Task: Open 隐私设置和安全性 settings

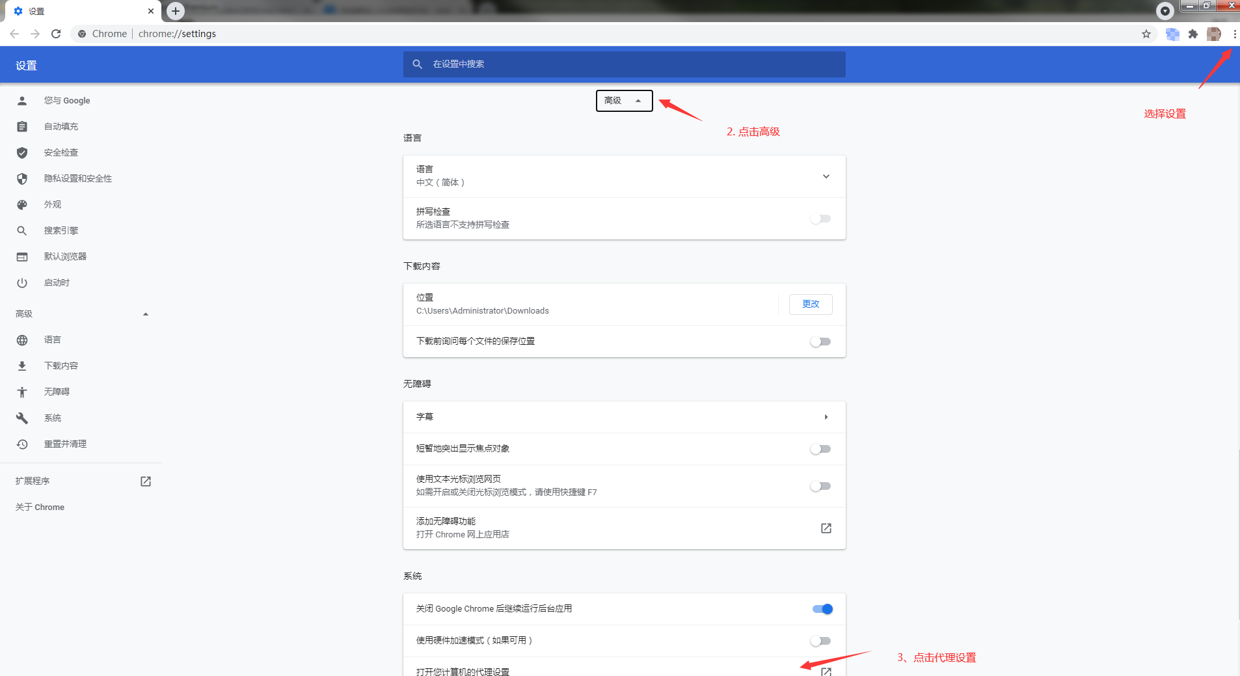Action: tap(77, 178)
